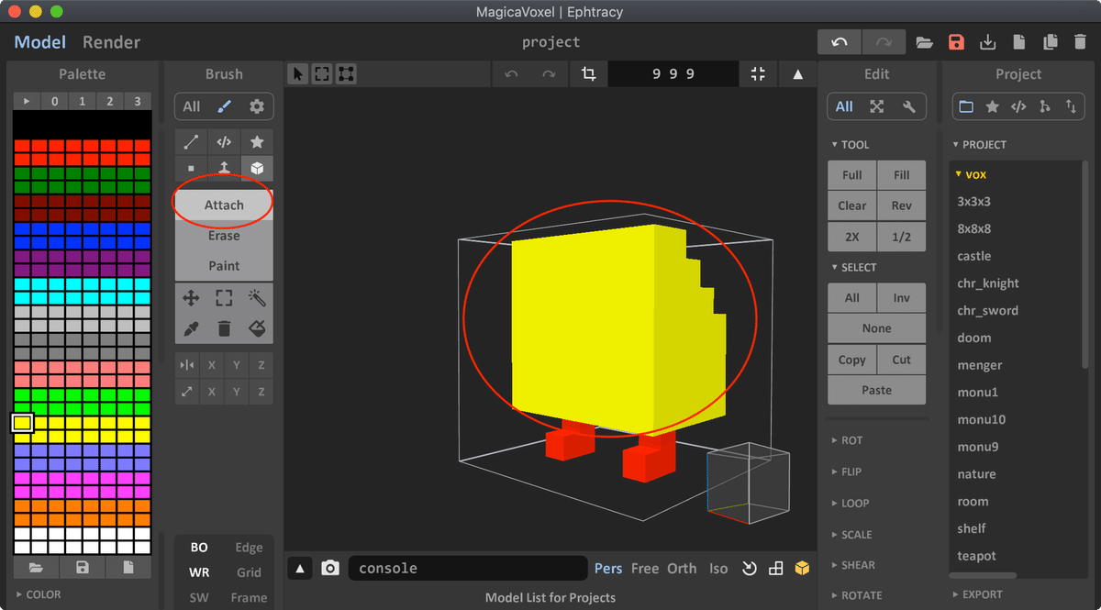
Task: Create a new model with page icon
Action: (x=1019, y=42)
